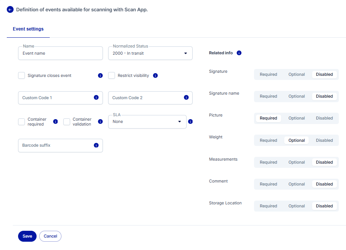
Task: Click info icon beside the SLA dropdown
Action: point(190,122)
